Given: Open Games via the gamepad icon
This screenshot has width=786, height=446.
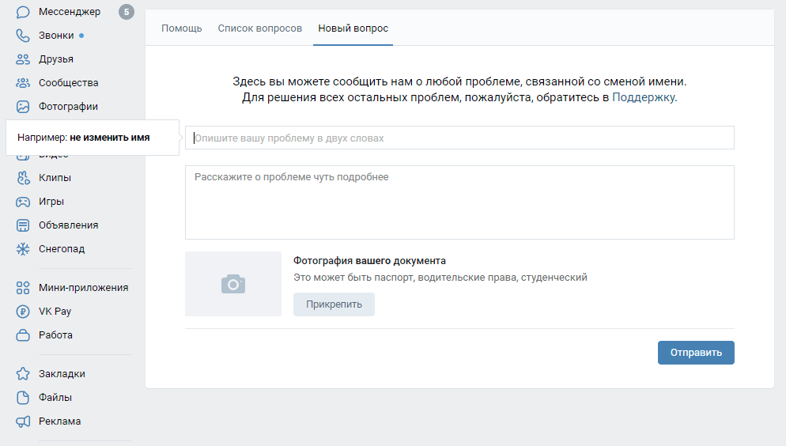Looking at the screenshot, I should (x=23, y=202).
